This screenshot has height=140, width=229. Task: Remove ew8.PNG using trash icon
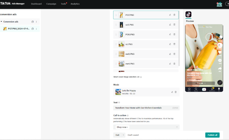174,54
